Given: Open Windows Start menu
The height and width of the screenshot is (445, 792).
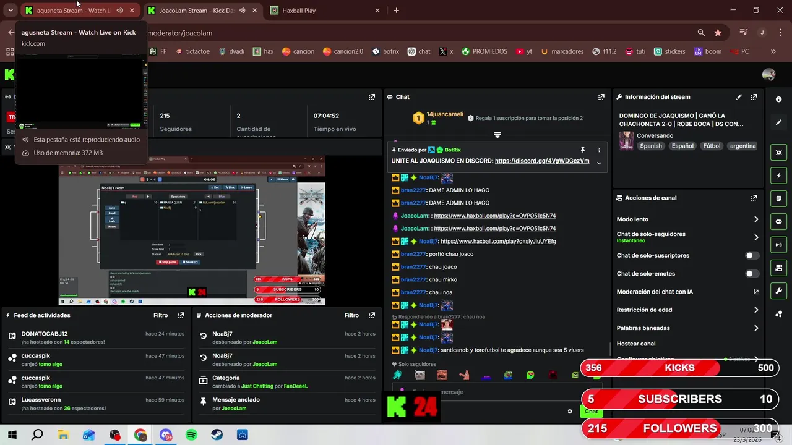Looking at the screenshot, I should (12, 435).
